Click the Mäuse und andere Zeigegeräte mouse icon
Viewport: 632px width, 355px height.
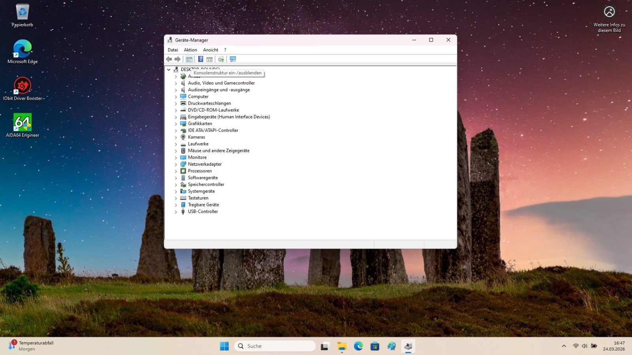183,151
